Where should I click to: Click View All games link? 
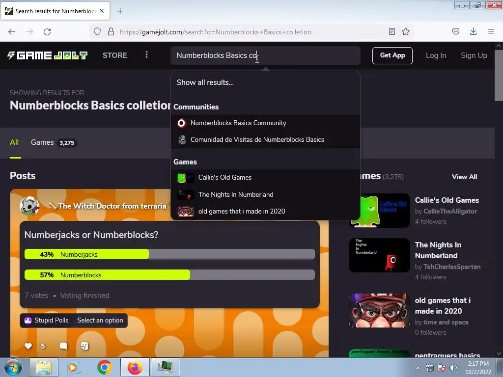[464, 177]
